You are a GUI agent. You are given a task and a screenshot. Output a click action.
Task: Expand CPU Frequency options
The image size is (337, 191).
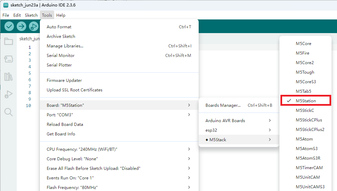(x=119, y=149)
